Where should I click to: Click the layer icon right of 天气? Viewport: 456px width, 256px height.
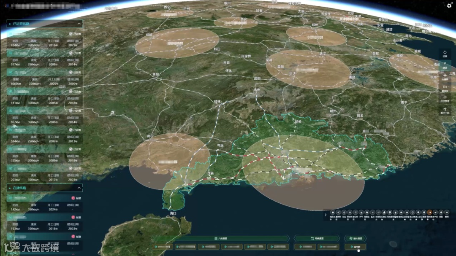[367, 213]
